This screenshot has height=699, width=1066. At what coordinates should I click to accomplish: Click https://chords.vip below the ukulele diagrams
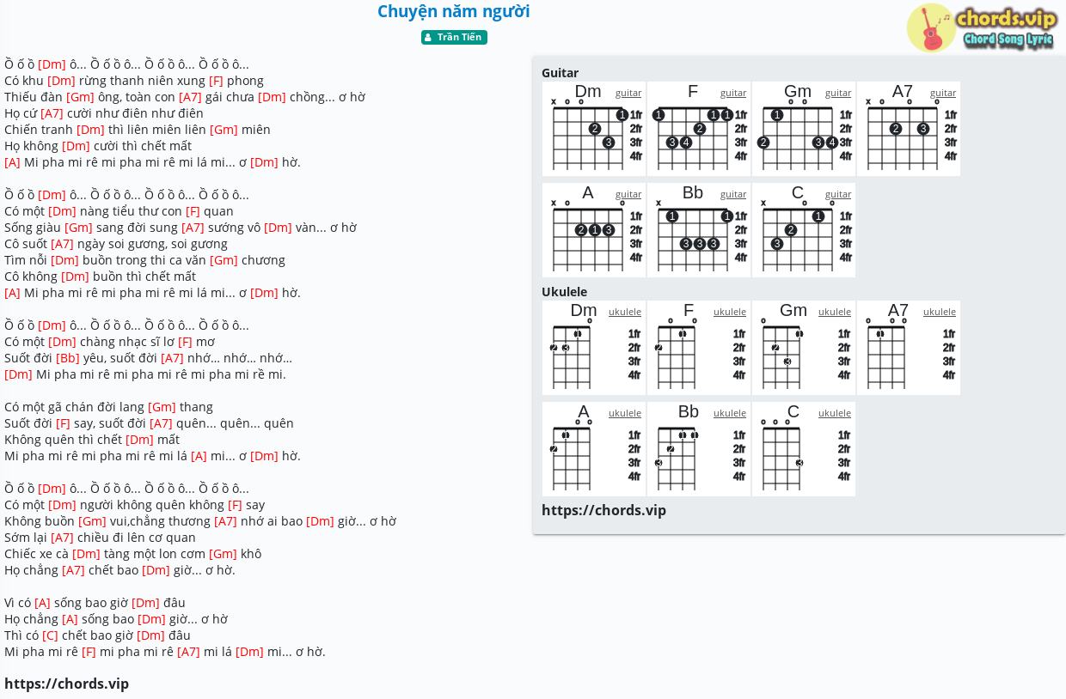[603, 510]
